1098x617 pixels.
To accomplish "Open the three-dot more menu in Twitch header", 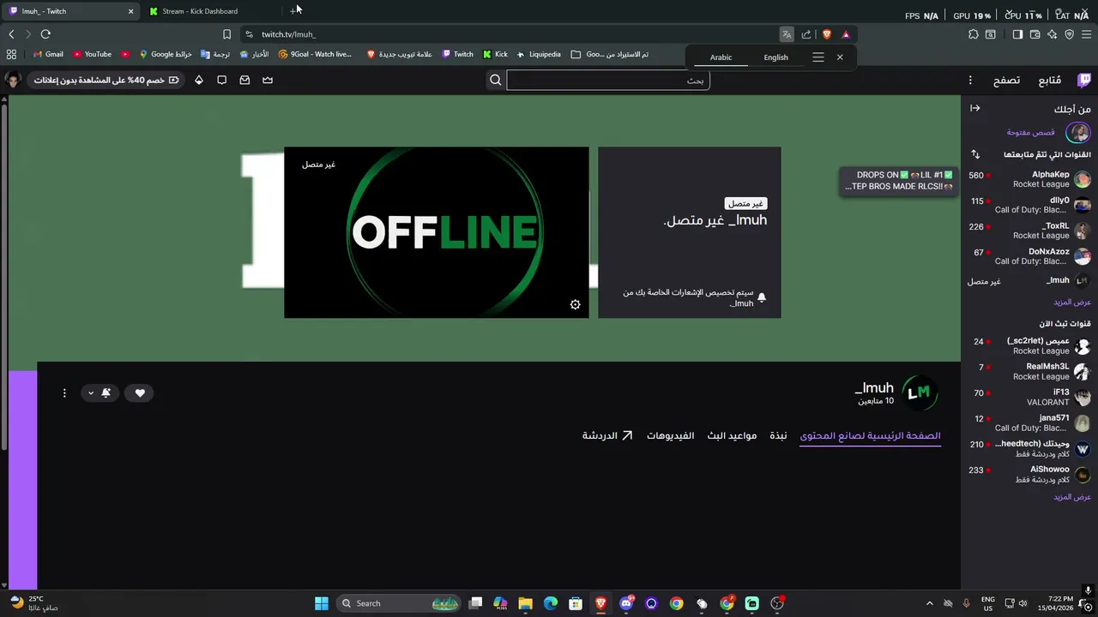I will click(x=970, y=80).
